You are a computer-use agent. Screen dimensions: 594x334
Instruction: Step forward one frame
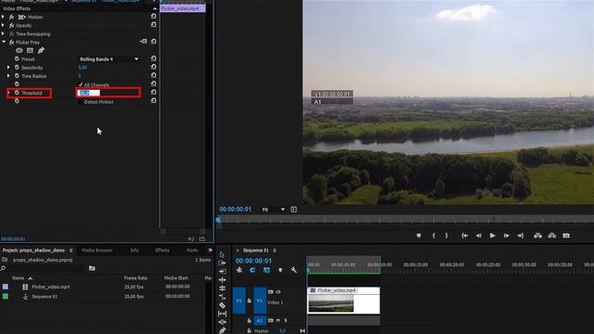[x=506, y=236]
